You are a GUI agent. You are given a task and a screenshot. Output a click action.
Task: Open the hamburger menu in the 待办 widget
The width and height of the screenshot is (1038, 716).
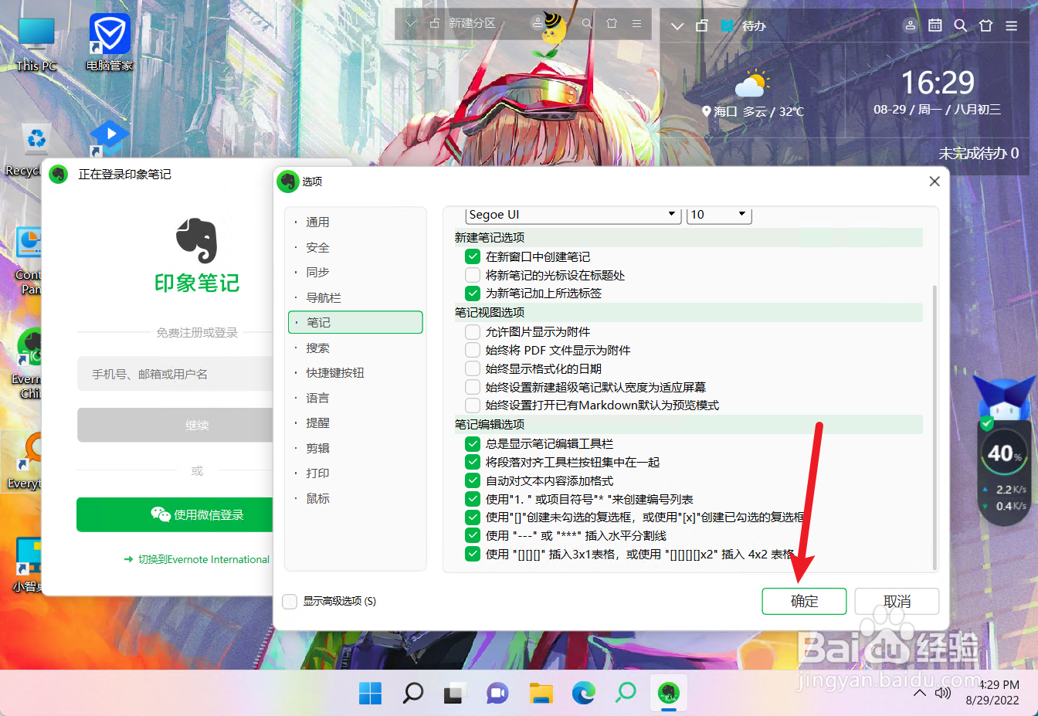pyautogui.click(x=1011, y=25)
